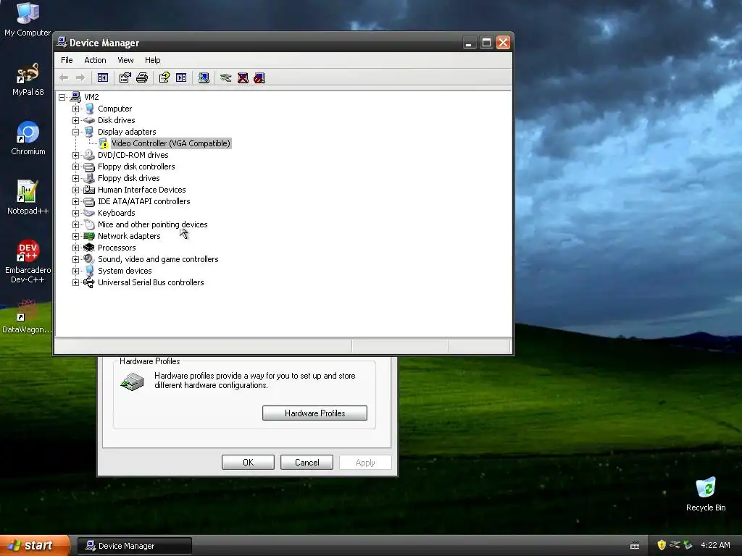Screen dimensions: 742x556
Task: Click Cancel in the System Properties dialog
Action: [307, 463]
